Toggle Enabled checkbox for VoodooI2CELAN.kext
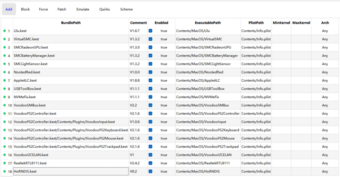This screenshot has height=177, width=340. coord(150,155)
